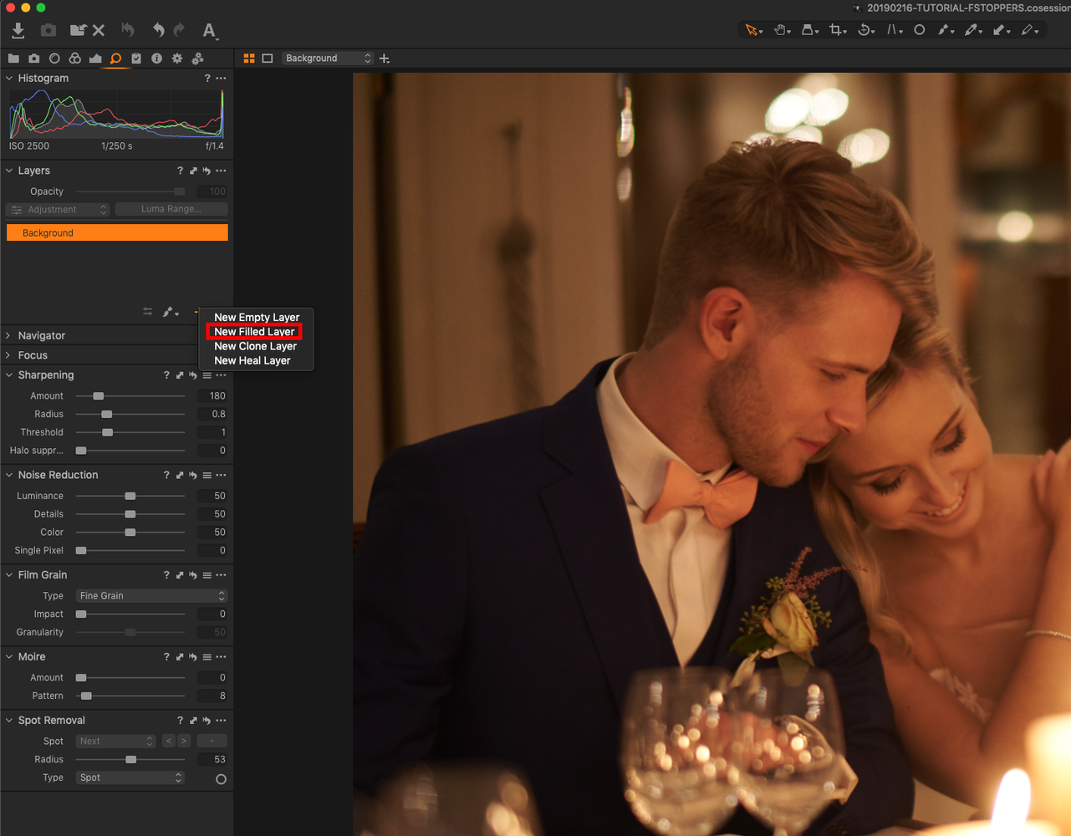Click the Undo arrow in toolbar

click(x=158, y=30)
